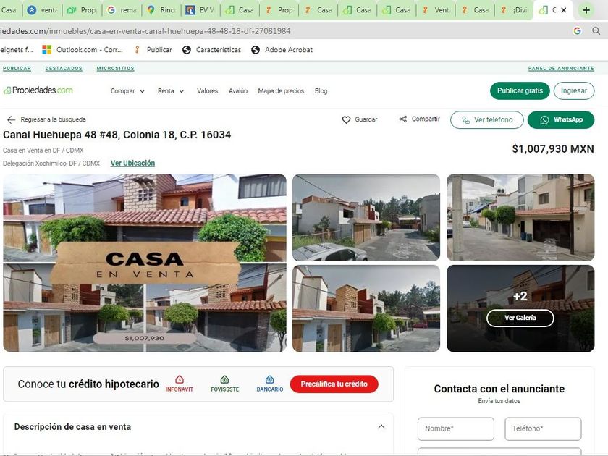Open the bottom middle house photo
Viewport: 608px width, 456px height.
(366, 308)
